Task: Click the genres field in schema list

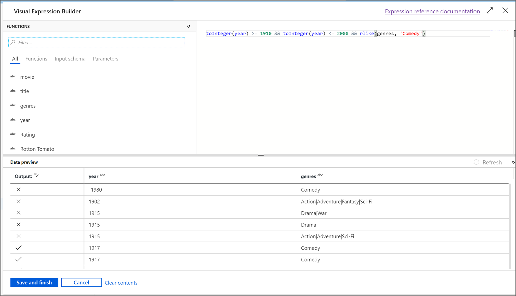Action: coord(28,105)
